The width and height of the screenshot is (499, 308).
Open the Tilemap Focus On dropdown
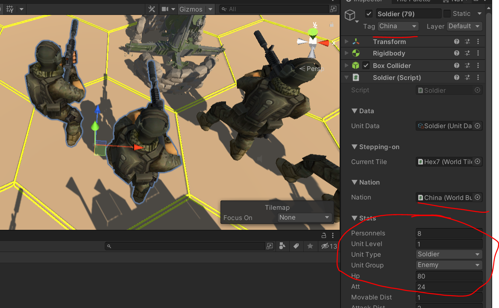click(304, 217)
